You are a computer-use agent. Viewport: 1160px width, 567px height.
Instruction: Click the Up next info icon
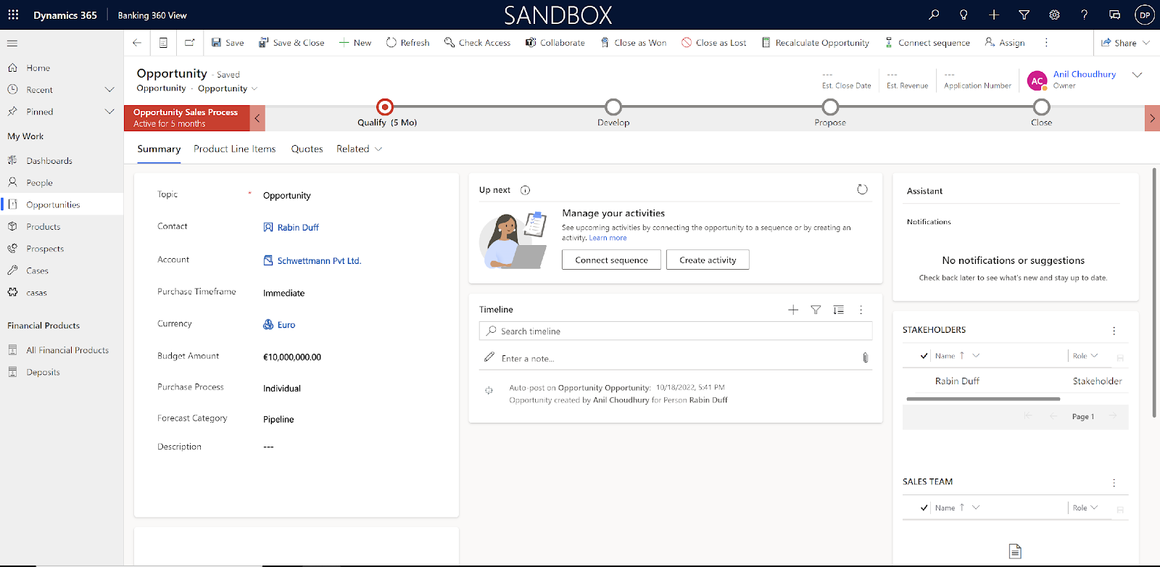click(x=526, y=190)
